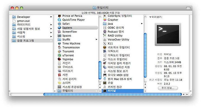
Task: Expand the Developer folder arrow
Action: click(51, 17)
